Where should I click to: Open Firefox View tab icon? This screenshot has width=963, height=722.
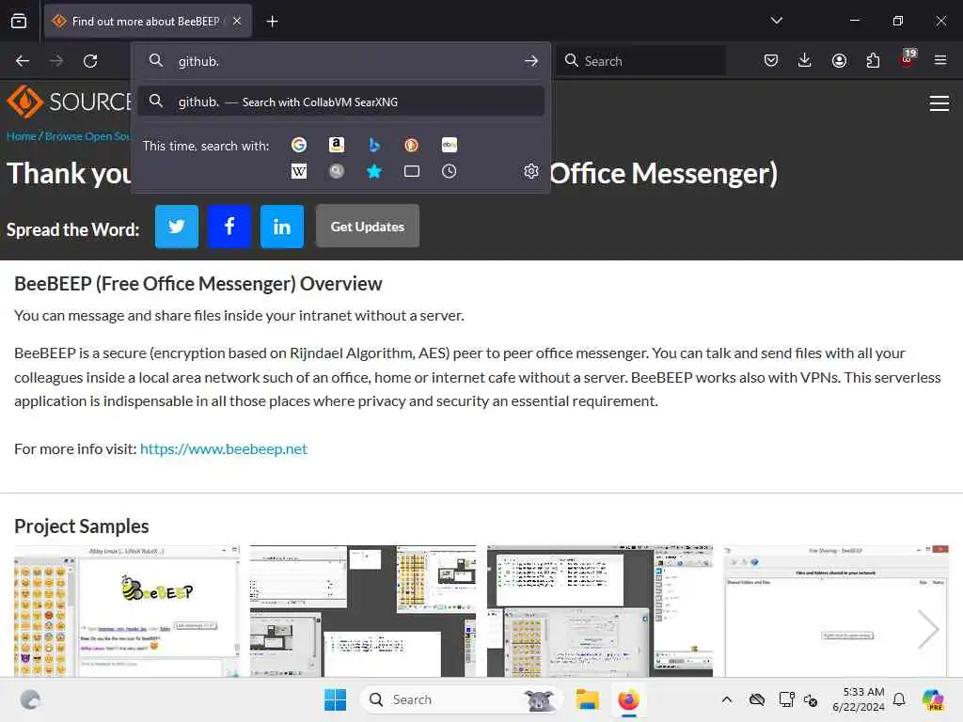(19, 21)
